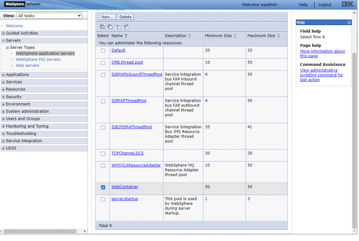This screenshot has width=359, height=241.
Task: Click the New... button
Action: pyautogui.click(x=107, y=17)
